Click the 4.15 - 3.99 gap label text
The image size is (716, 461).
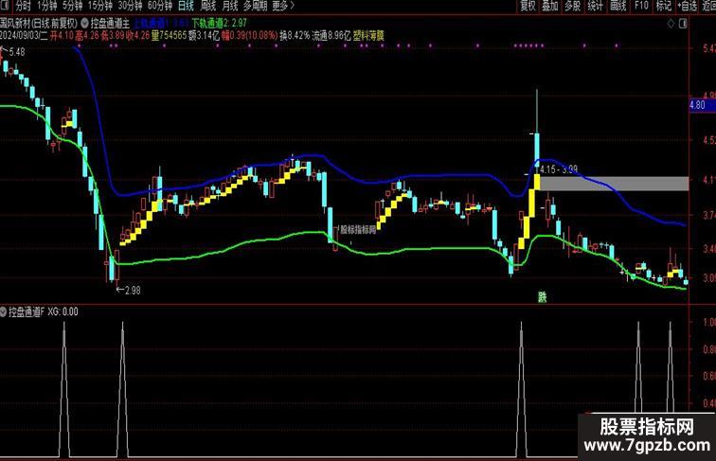point(558,169)
